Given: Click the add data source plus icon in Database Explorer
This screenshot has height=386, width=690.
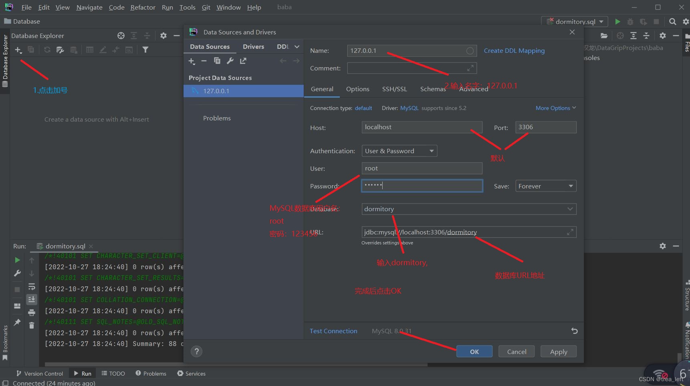Looking at the screenshot, I should [x=18, y=50].
